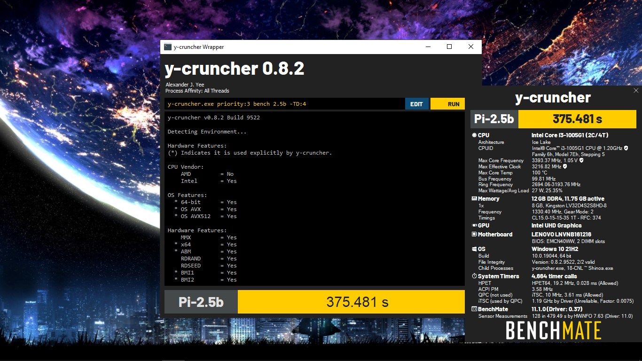Click the Motherboard section icon

tap(474, 235)
